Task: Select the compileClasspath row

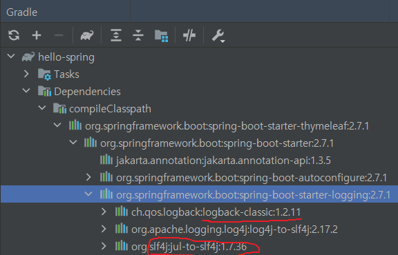Action: (199, 109)
